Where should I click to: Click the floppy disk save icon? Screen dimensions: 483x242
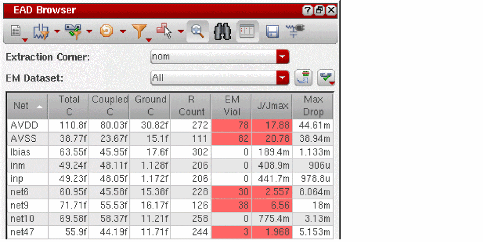272,32
